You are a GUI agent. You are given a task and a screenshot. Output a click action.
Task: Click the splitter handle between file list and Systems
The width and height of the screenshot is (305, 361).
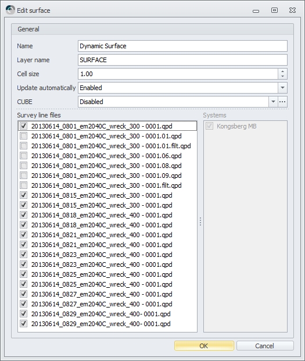pyautogui.click(x=200, y=221)
